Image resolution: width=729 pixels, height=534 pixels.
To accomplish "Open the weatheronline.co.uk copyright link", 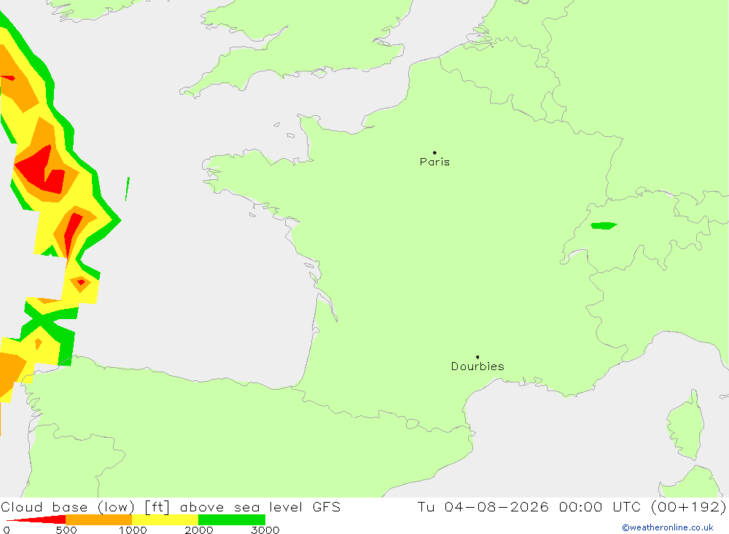I will pyautogui.click(x=668, y=527).
